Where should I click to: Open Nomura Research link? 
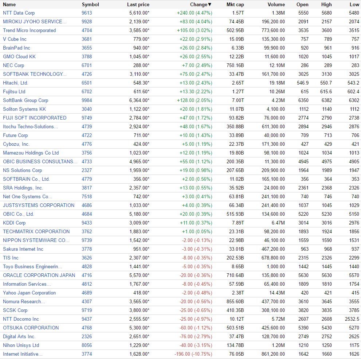[24, 302]
